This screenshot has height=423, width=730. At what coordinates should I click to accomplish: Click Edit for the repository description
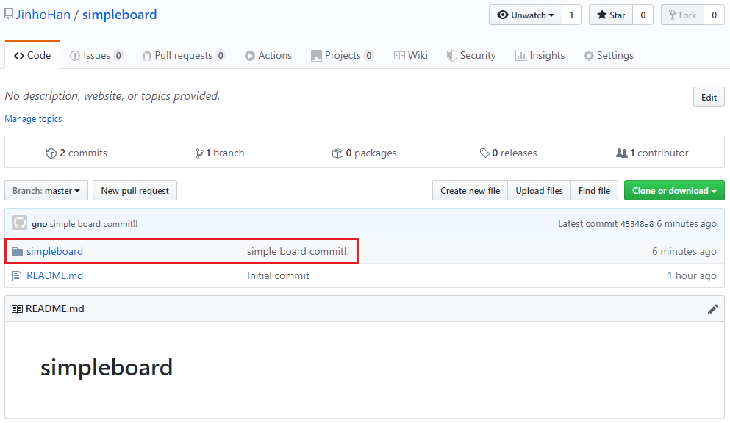[709, 97]
